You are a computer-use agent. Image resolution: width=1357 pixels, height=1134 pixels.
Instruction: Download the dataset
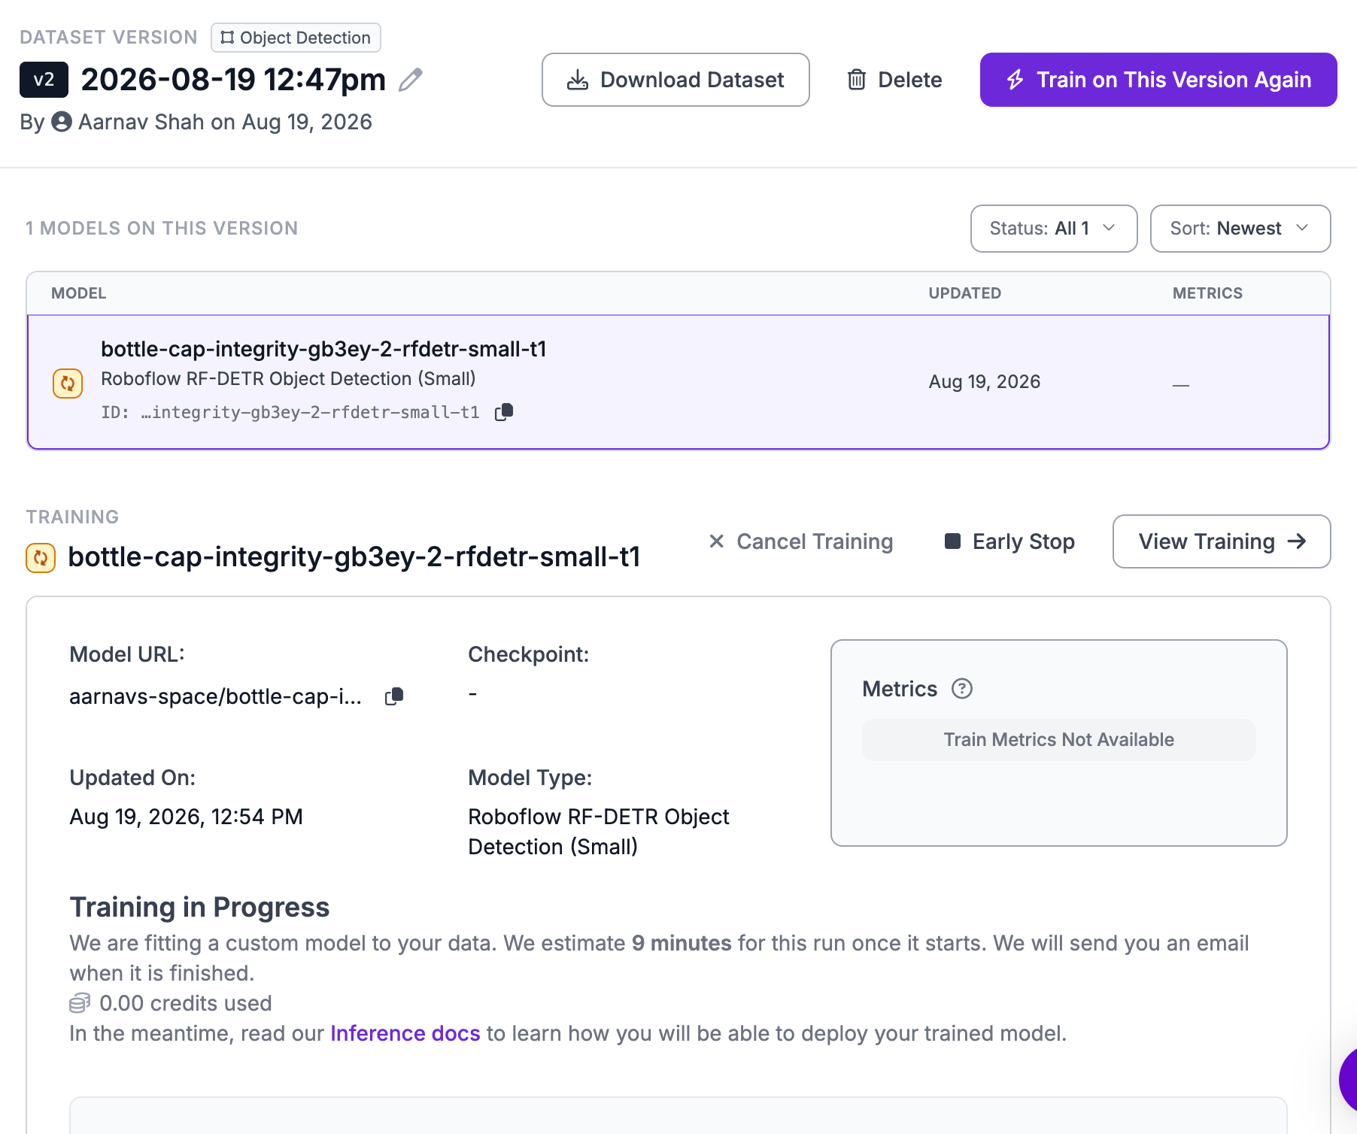coord(675,80)
